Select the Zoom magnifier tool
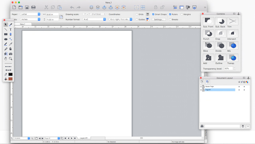Screen dimensions: 255x144 [x=10, y=59]
